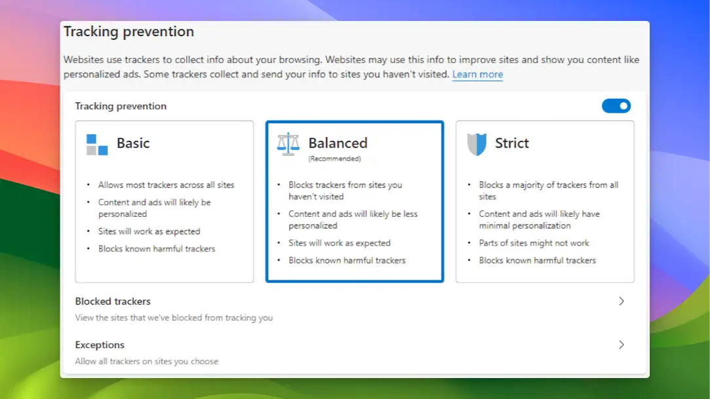This screenshot has width=710, height=399.
Task: Switch to Strict tracking prevention
Action: coord(545,201)
